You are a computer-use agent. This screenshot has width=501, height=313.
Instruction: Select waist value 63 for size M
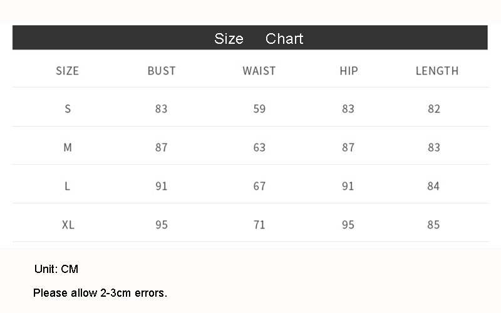(259, 148)
